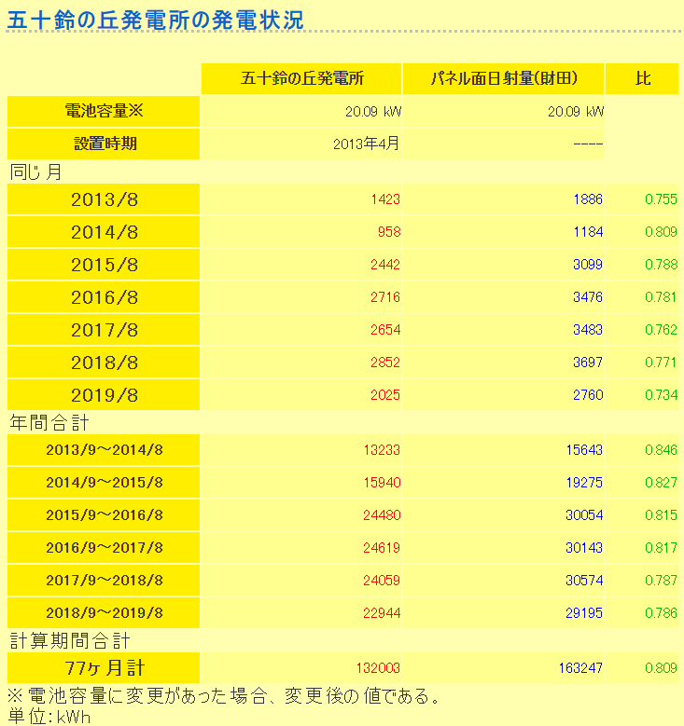Select the 2018/9～2019/8 row label
684x726 pixels.
point(104,613)
